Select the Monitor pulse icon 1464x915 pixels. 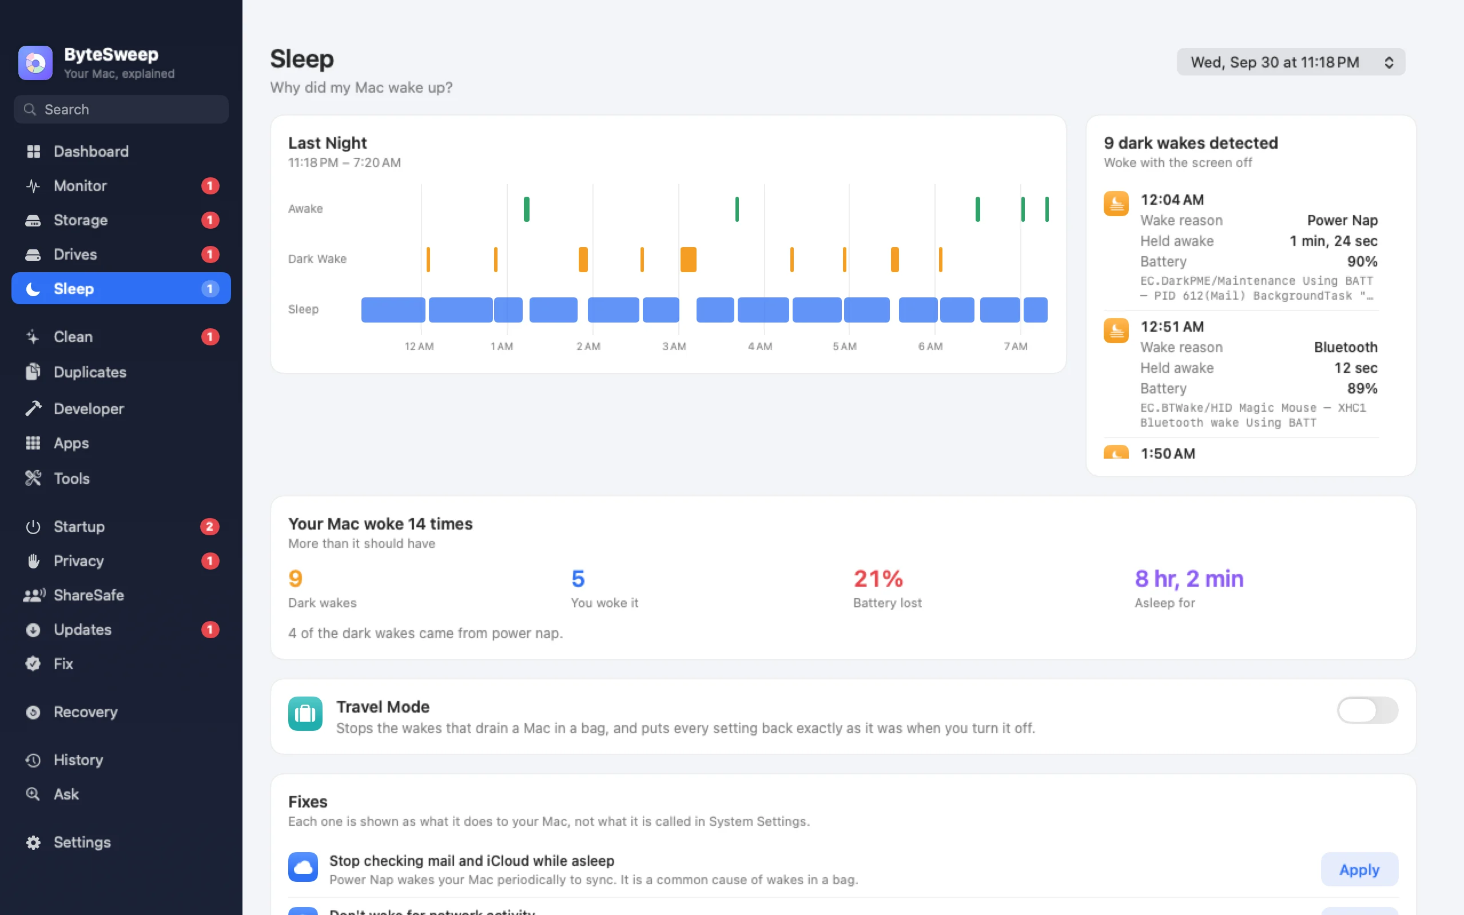pos(33,186)
